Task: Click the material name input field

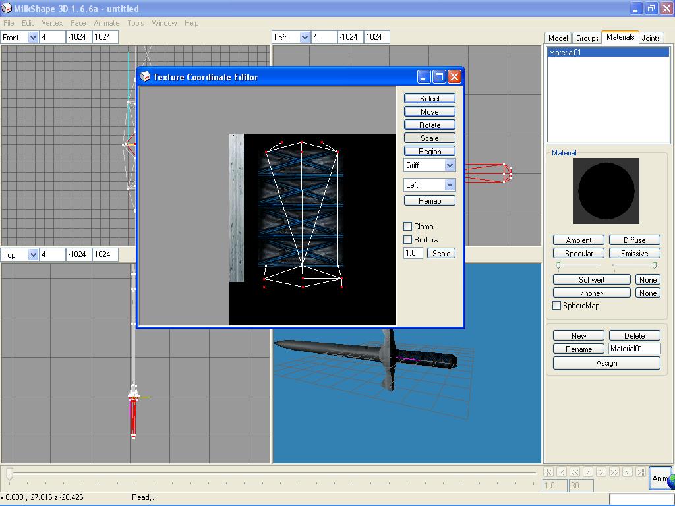Action: [633, 349]
